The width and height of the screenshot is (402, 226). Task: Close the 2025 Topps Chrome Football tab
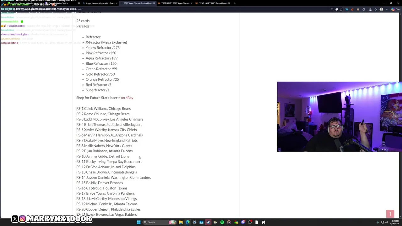click(x=154, y=3)
